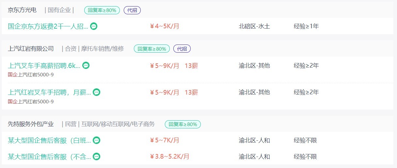Open 上汽叉车手高薪招聘.6k job posting
The width and height of the screenshot is (397, 168).
[x=44, y=66]
